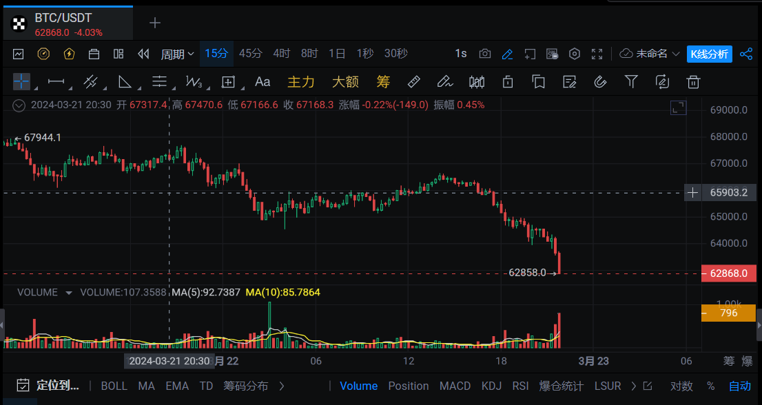The height and width of the screenshot is (405, 762).
Task: Toggle the 对数 logarithmic scale
Action: click(x=681, y=386)
